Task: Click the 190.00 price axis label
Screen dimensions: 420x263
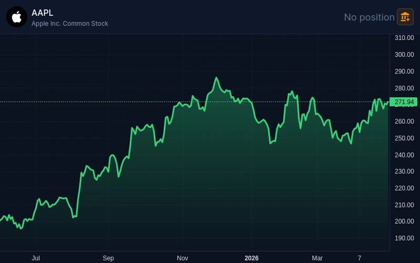Action: pos(404,238)
